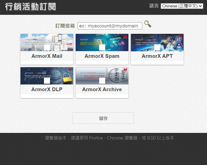
Task: Click the browser version recommendation footer text
Action: [x=109, y=138]
